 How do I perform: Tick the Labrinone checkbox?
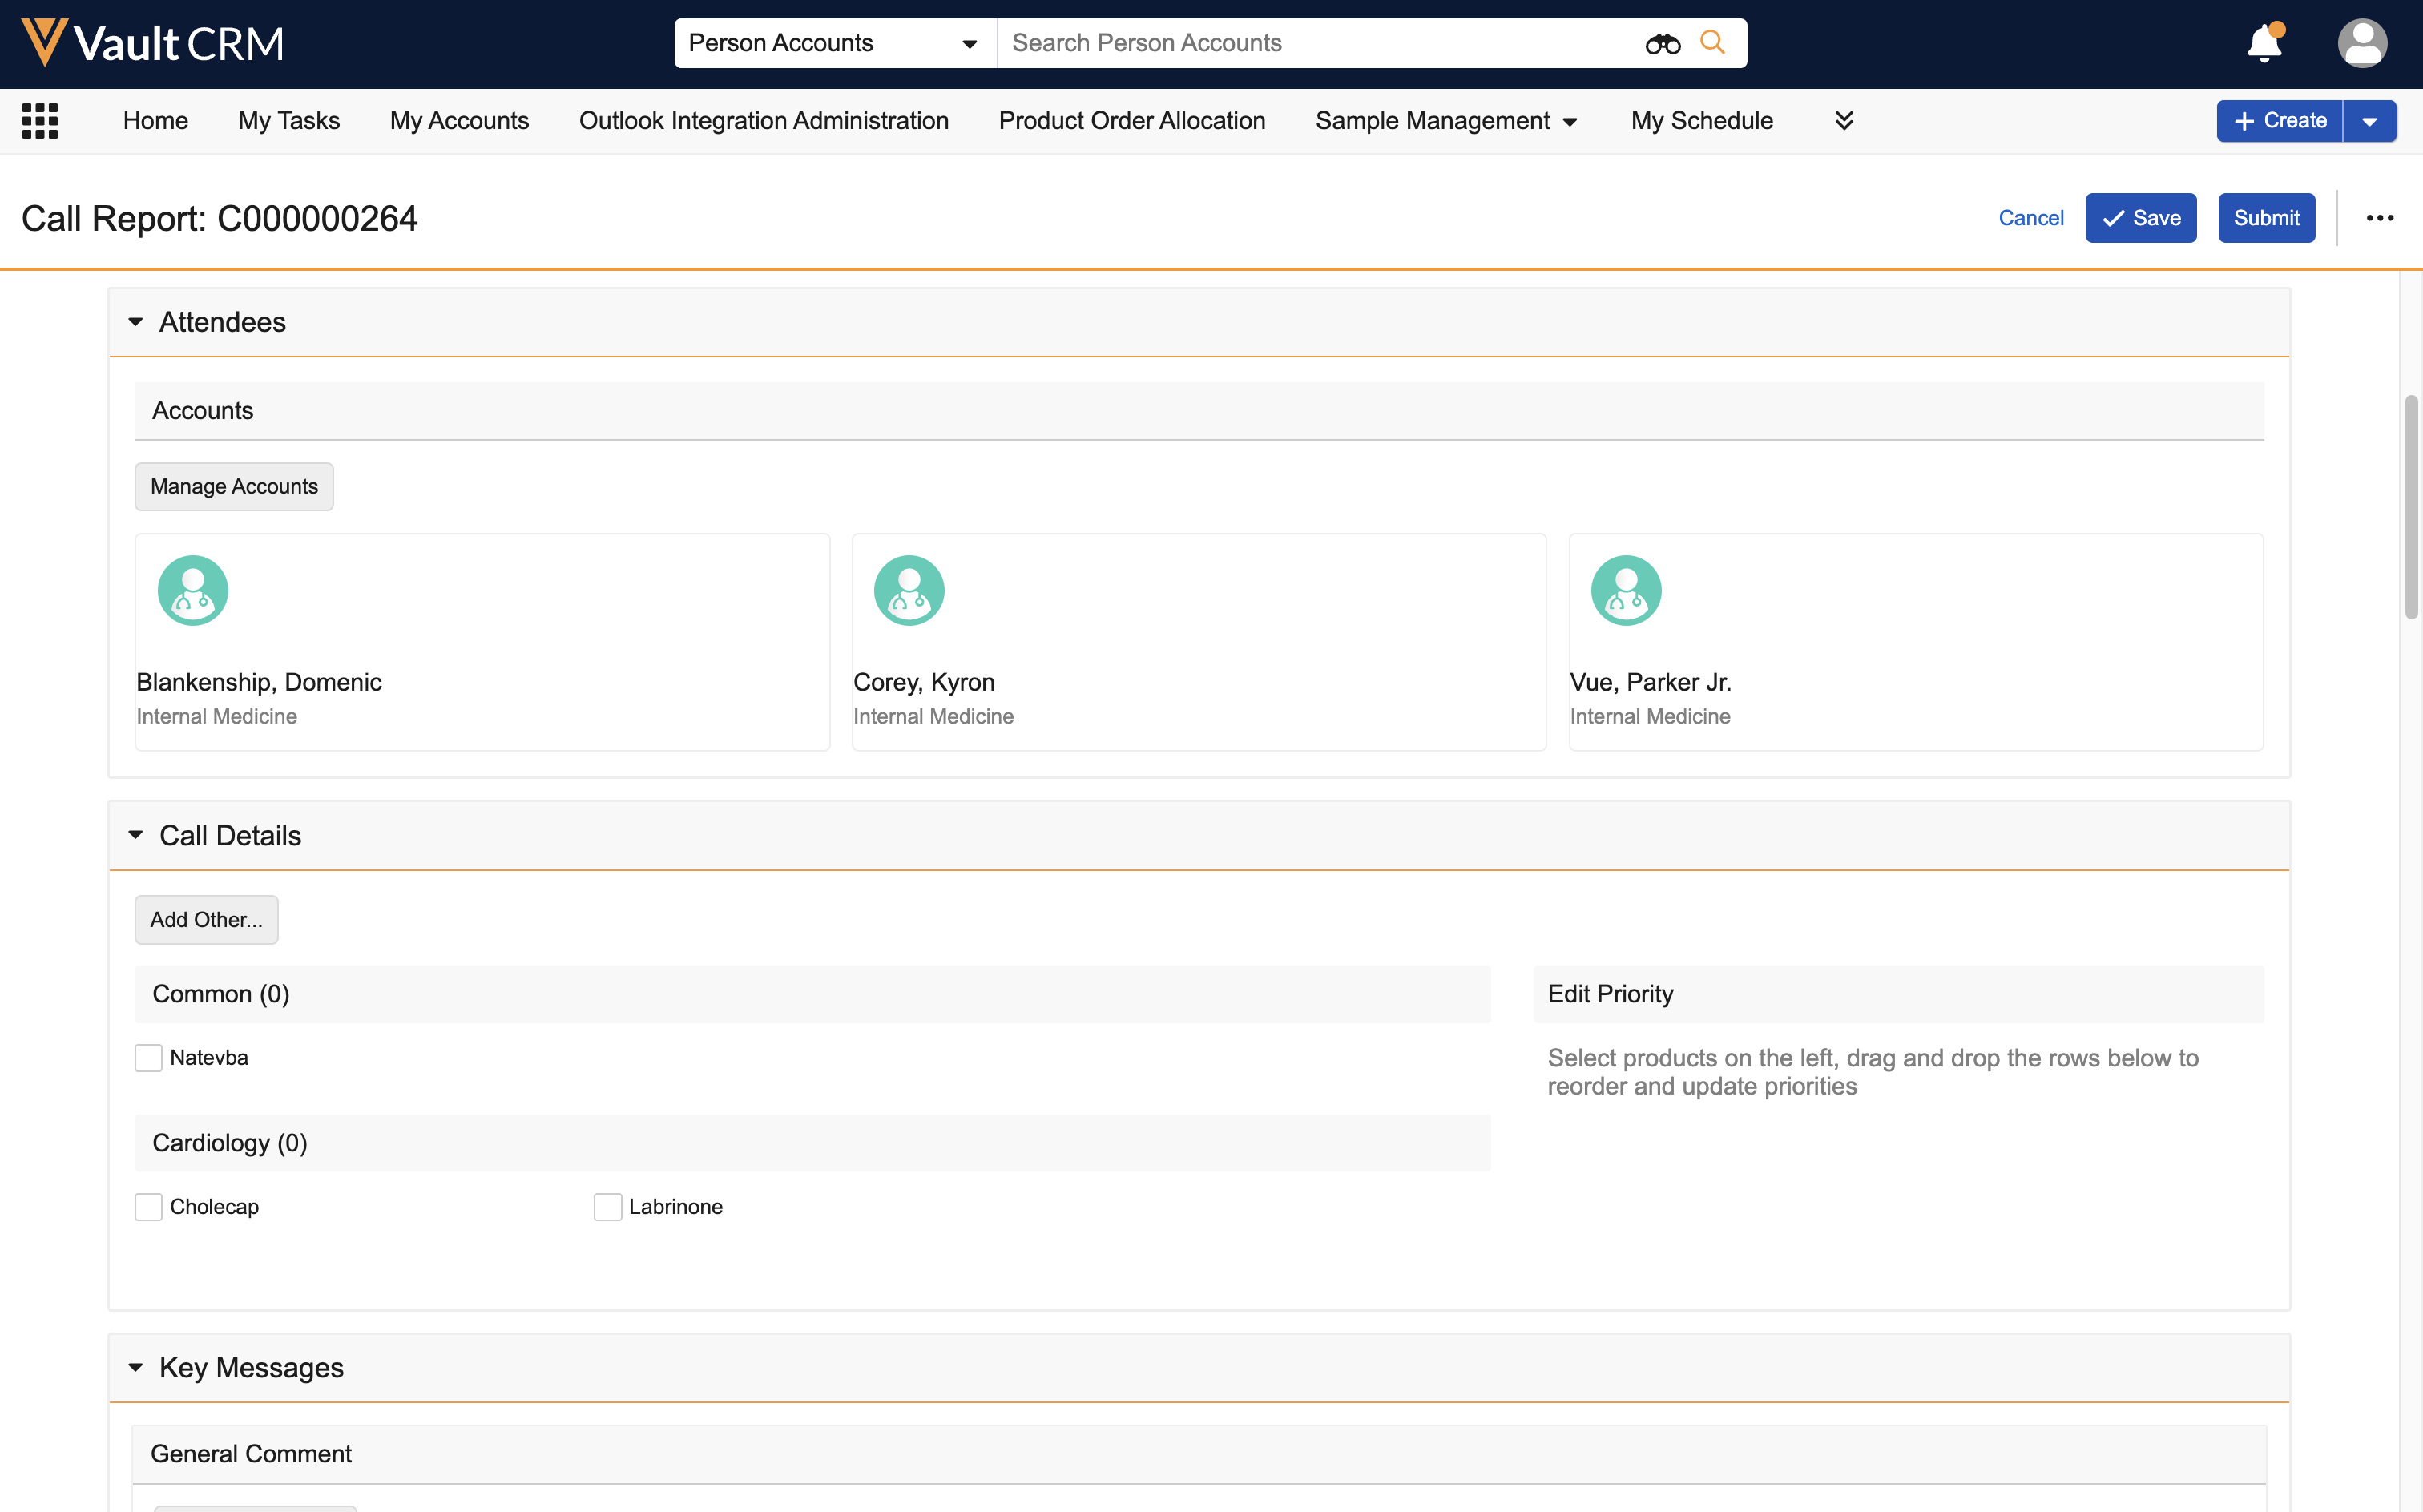point(607,1207)
